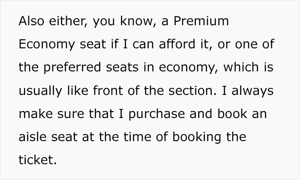
Task: Click the word 'aisle' starting sixth line
Action: pyautogui.click(x=33, y=137)
